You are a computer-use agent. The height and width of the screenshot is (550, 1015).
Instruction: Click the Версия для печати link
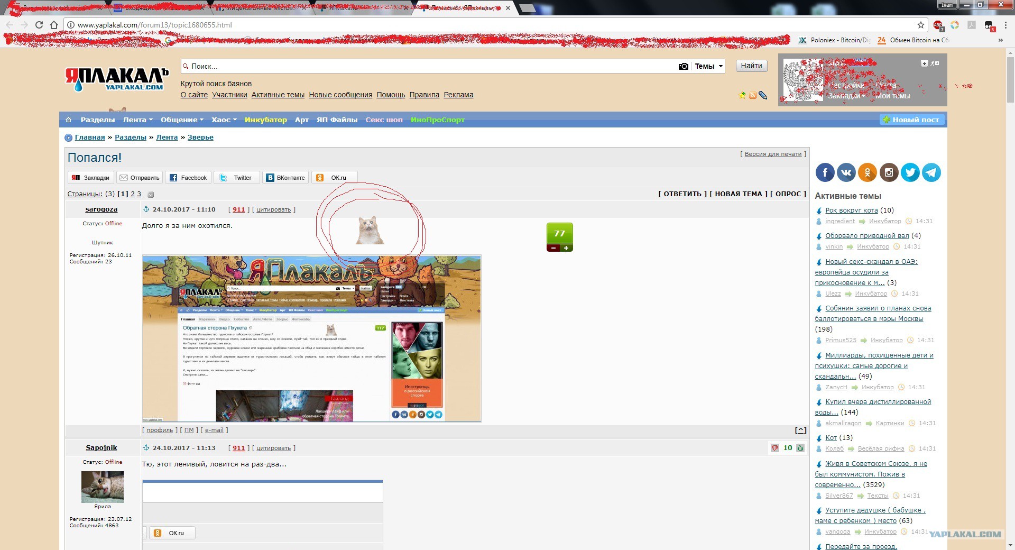pos(773,154)
